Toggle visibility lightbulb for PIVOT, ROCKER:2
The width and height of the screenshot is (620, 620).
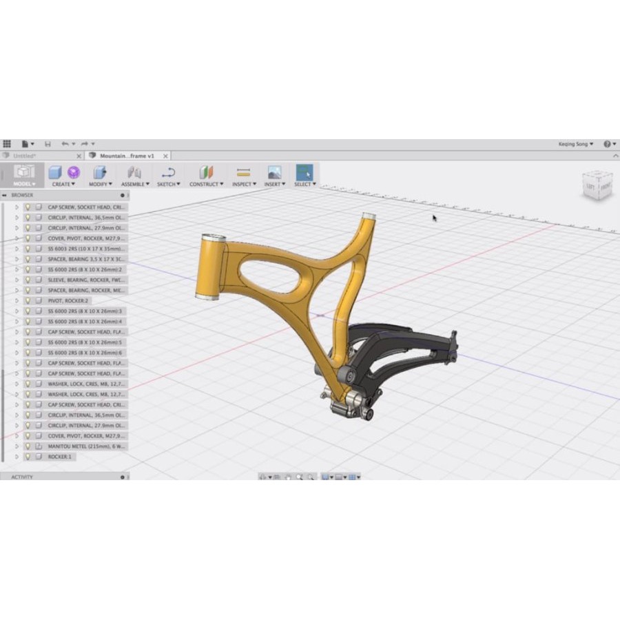tap(28, 300)
